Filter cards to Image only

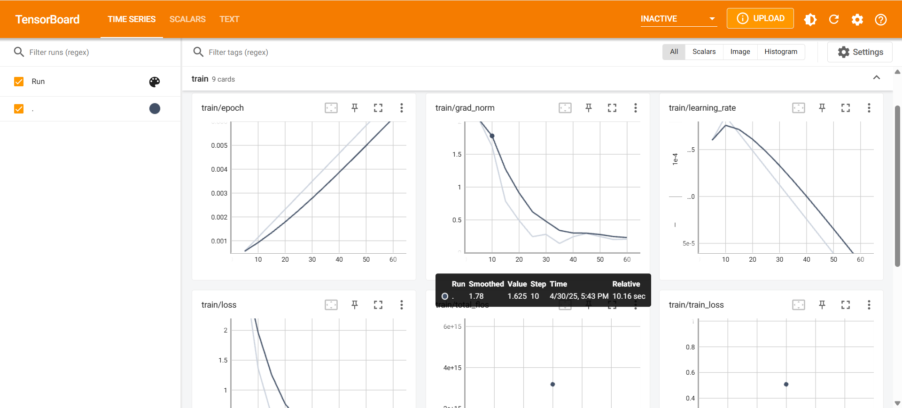point(740,52)
